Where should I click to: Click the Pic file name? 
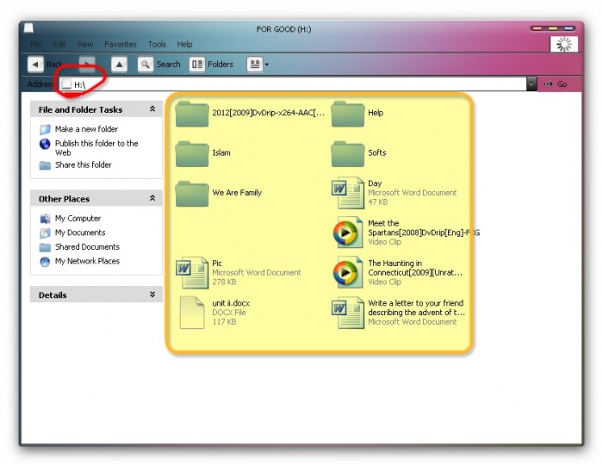[217, 263]
